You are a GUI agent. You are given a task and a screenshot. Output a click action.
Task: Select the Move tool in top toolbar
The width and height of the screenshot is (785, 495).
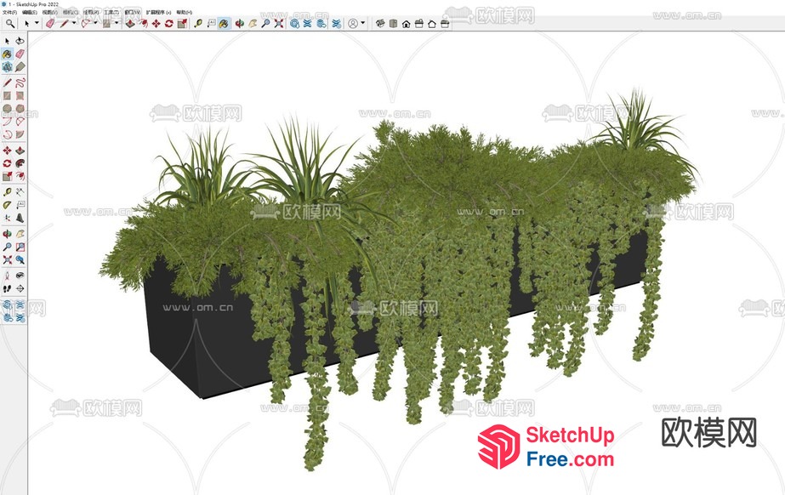tap(156, 24)
